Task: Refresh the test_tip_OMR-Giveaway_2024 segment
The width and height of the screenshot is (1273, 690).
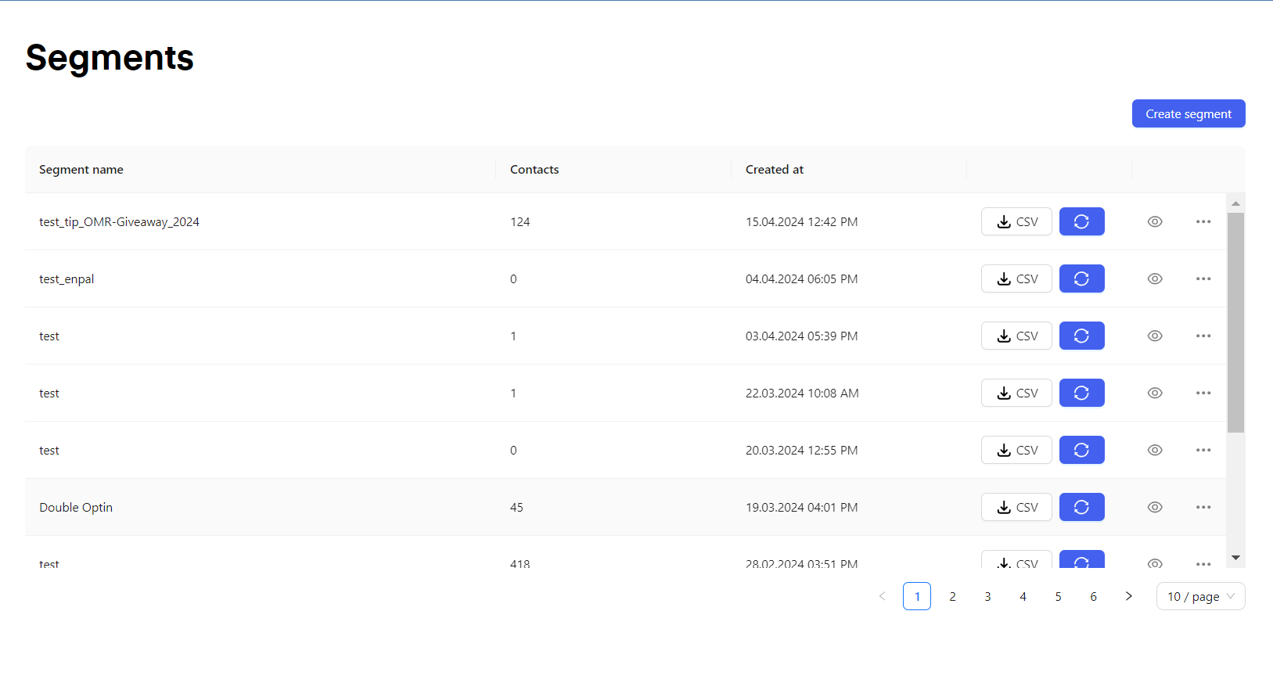Action: pos(1081,221)
